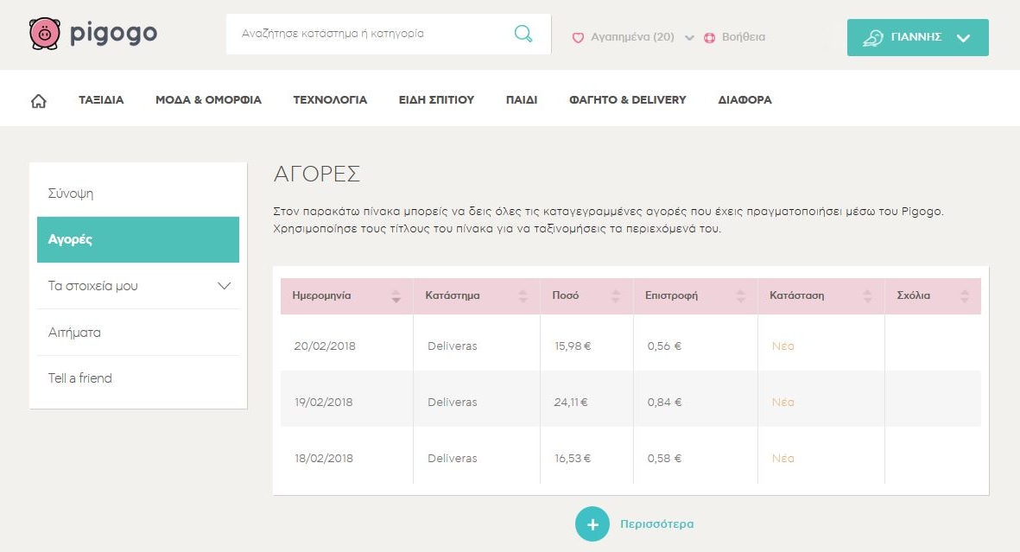Click Deliveras in the 19/02/2018 row
The image size is (1020, 552).
(452, 403)
